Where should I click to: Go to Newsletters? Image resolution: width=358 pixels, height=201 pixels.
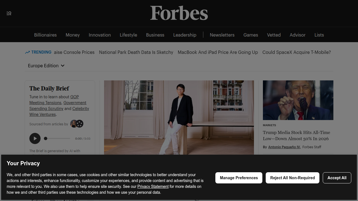point(222,35)
